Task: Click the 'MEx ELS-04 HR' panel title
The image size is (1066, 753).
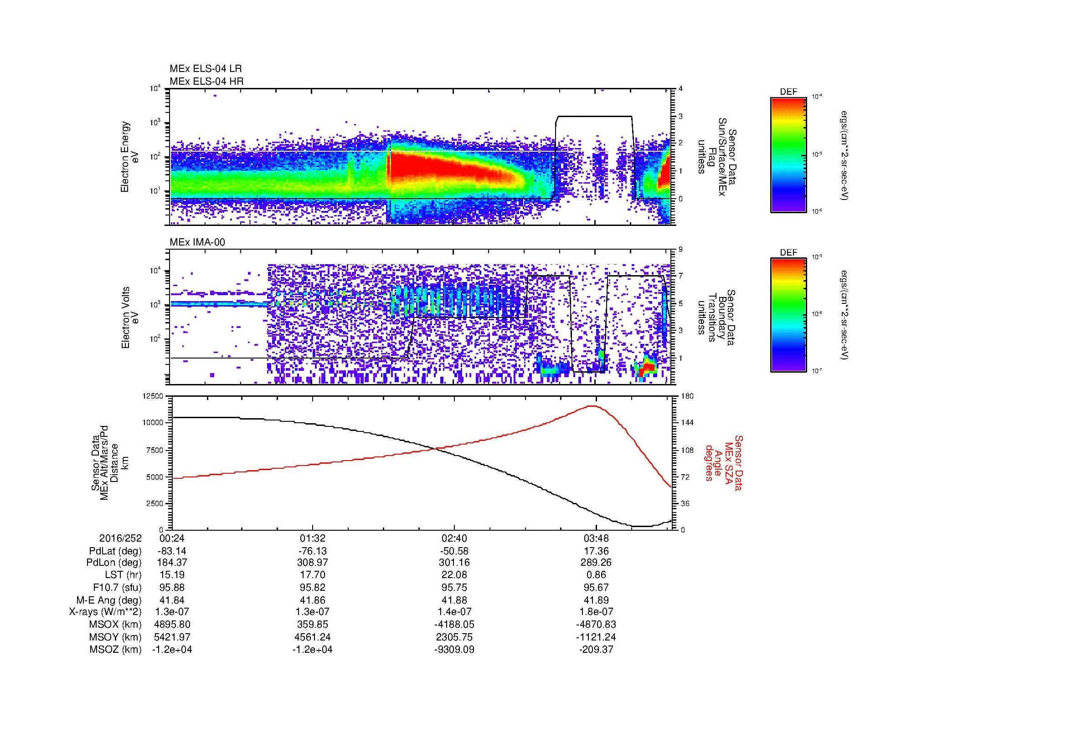Action: (206, 81)
